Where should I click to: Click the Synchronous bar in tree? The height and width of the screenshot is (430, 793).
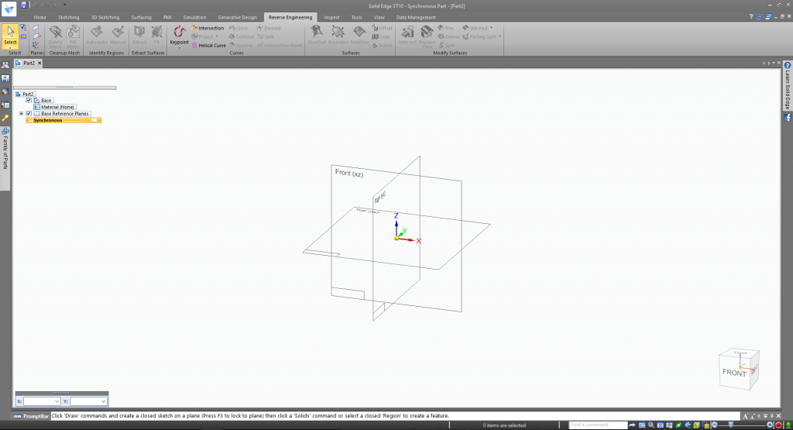(x=64, y=120)
